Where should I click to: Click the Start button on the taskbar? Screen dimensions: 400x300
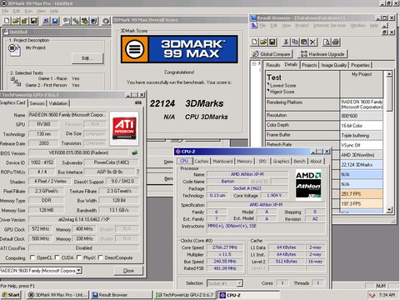tap(11, 295)
